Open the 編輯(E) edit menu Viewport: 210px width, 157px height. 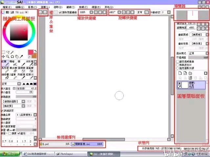point(20,7)
